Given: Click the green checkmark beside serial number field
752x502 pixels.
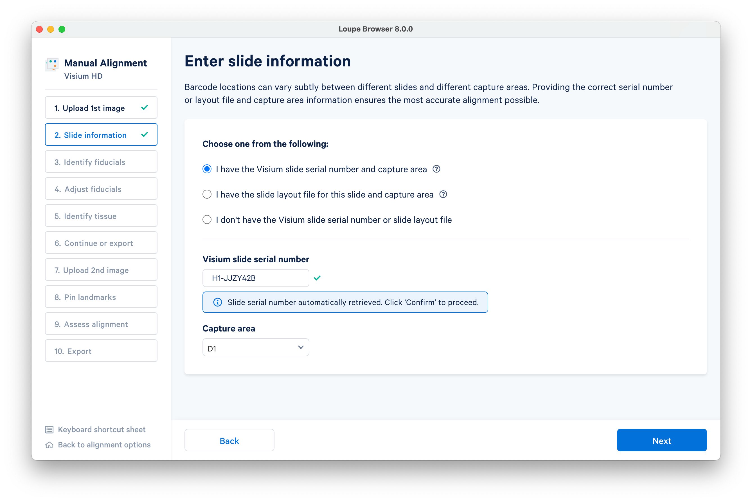Looking at the screenshot, I should pyautogui.click(x=317, y=278).
